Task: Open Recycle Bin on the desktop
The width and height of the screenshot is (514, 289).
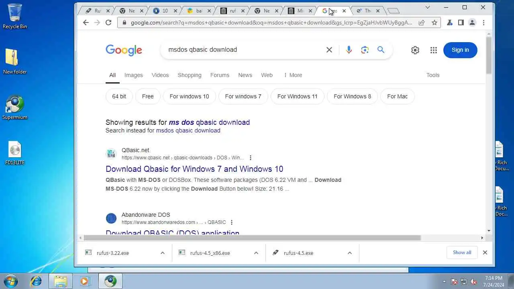Action: click(15, 16)
